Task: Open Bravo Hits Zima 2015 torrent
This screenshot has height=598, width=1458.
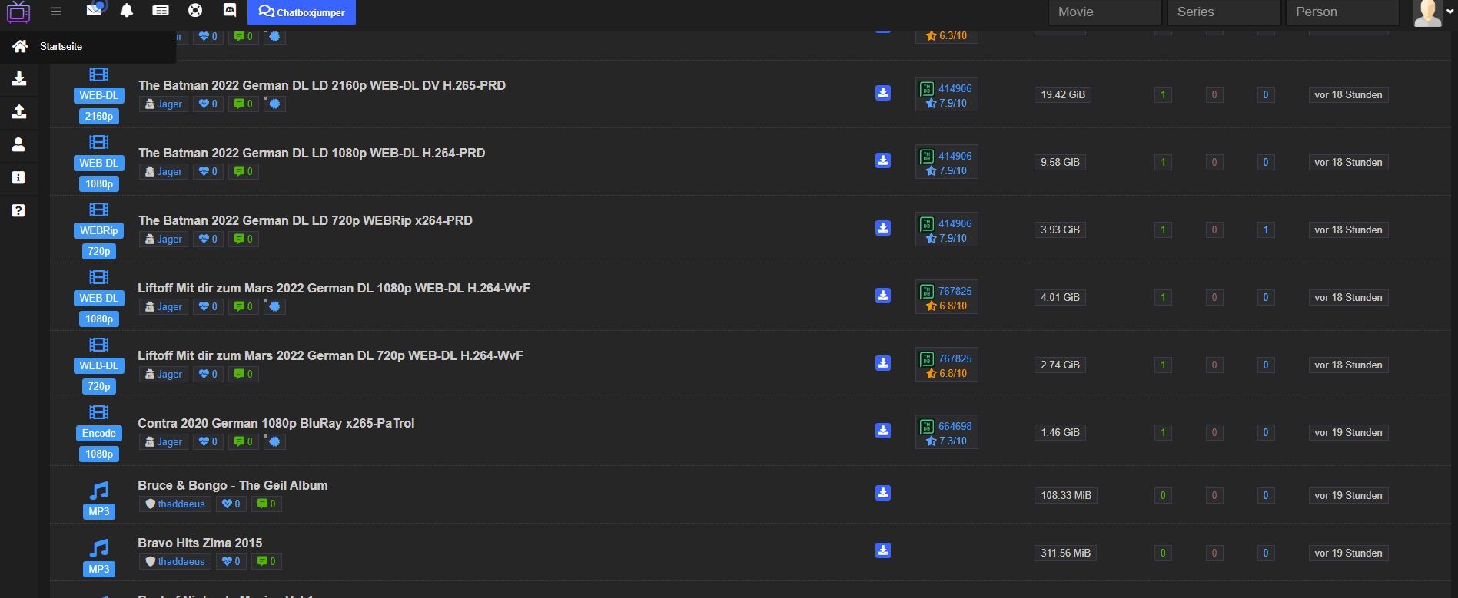Action: (200, 543)
